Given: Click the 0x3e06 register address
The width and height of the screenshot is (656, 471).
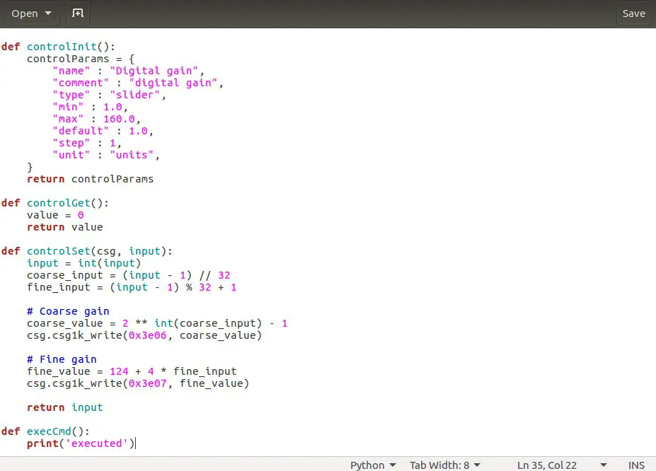Looking at the screenshot, I should coord(147,336).
